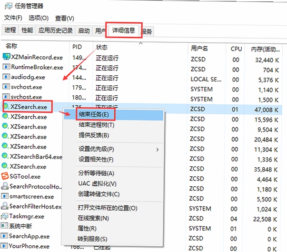The image size is (287, 252).
Task: Click the SearchApp.exe process icon
Action: pyautogui.click(x=4, y=236)
